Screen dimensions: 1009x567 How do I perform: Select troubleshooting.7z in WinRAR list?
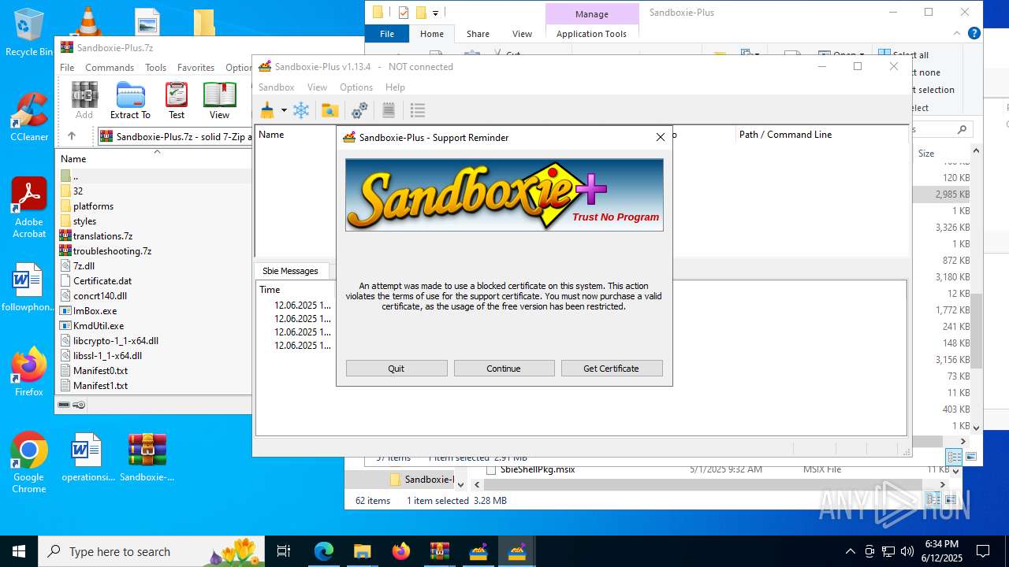pos(112,251)
